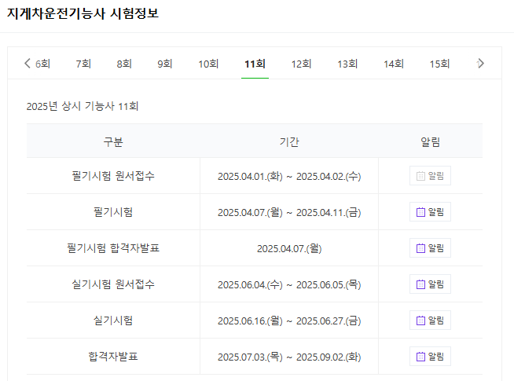Click the period 2025.04.07.(월) ~ 2025.04.11.(금)
Screen dimensions: 514x381
(x=289, y=212)
